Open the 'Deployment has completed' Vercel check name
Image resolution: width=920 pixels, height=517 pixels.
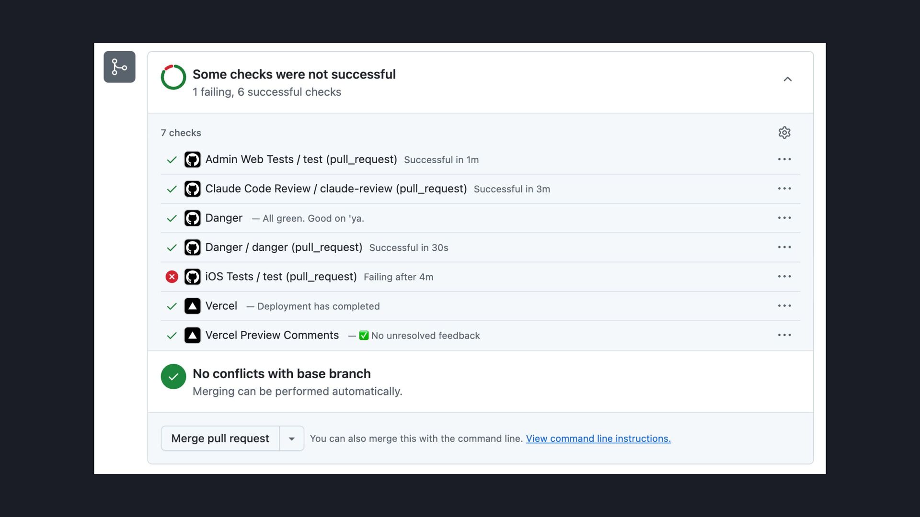click(x=221, y=306)
